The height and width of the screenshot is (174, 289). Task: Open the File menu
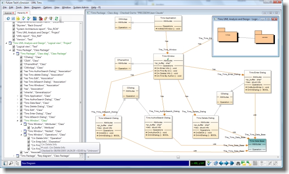click(5, 8)
